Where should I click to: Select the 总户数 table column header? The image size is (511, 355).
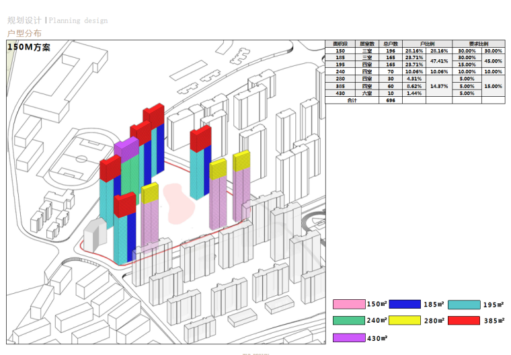pos(389,44)
